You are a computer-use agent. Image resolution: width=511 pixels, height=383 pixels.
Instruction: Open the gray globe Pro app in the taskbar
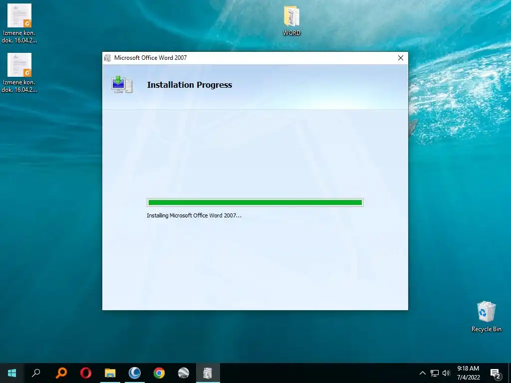[x=184, y=373]
